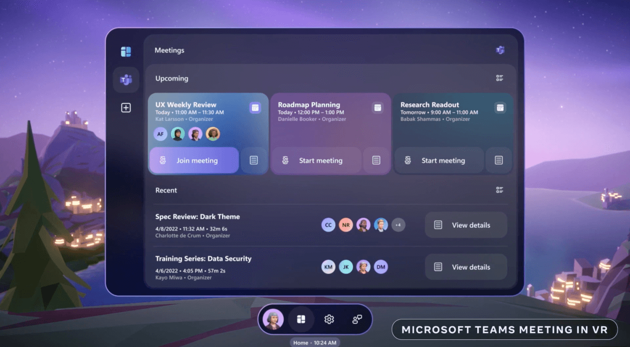Click 'Kat Larsson • Organizer' text

(184, 119)
